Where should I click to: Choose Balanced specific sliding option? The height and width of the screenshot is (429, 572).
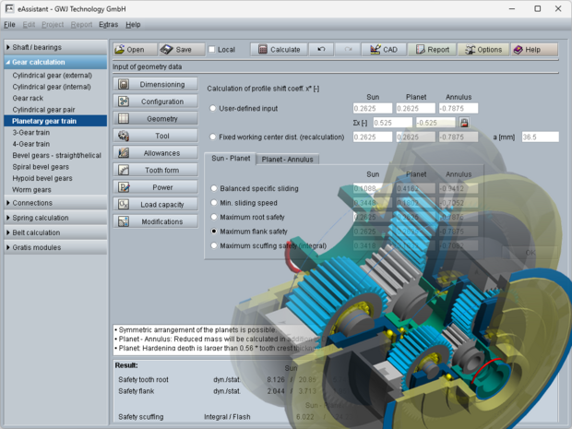[x=213, y=188]
